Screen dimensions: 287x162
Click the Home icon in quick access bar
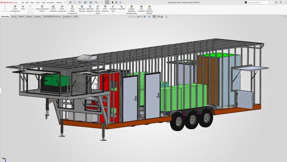pos(70,2)
